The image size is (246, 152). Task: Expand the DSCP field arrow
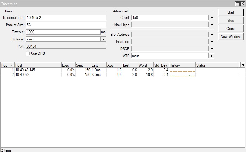coord(212,49)
